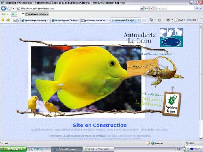Viewport: 203px width, 152px height.
Task: Switch to the Biscuit Conversation taskbar window
Action: point(99,149)
